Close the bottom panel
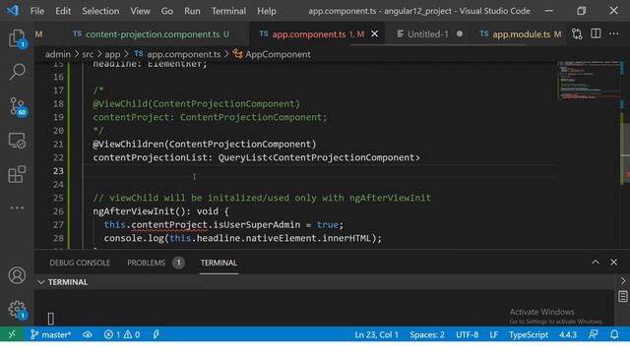This screenshot has width=630, height=354. 614,263
